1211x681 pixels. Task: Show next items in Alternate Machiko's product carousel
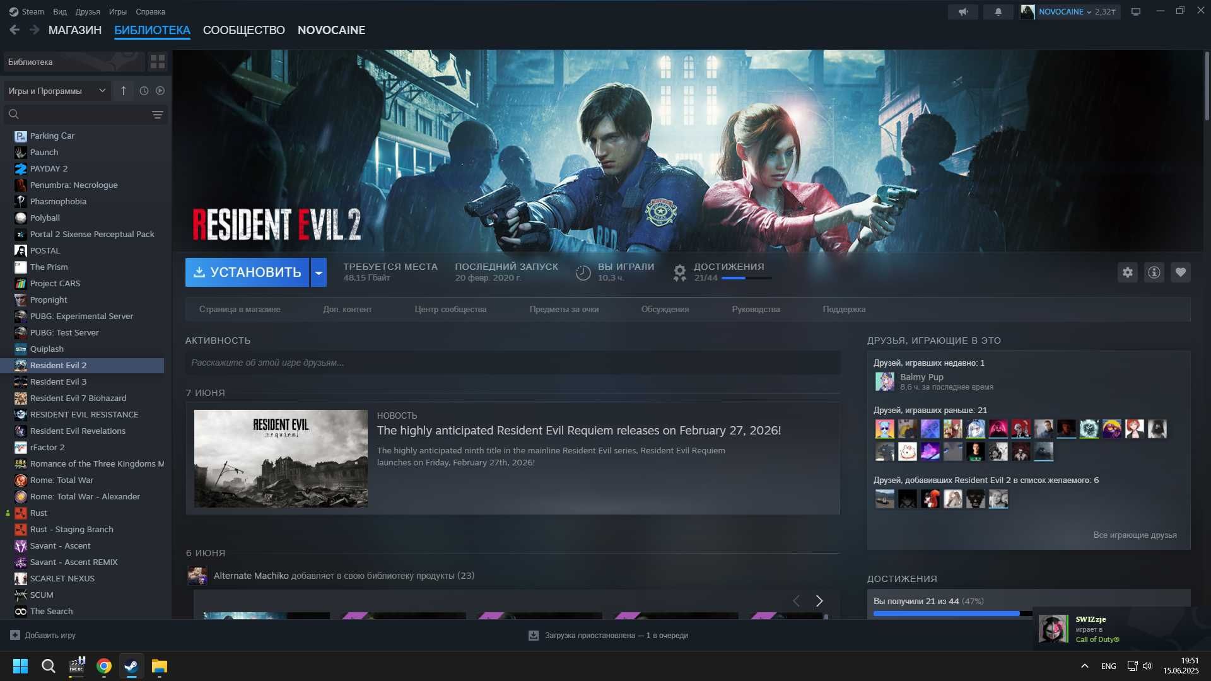[x=819, y=601]
